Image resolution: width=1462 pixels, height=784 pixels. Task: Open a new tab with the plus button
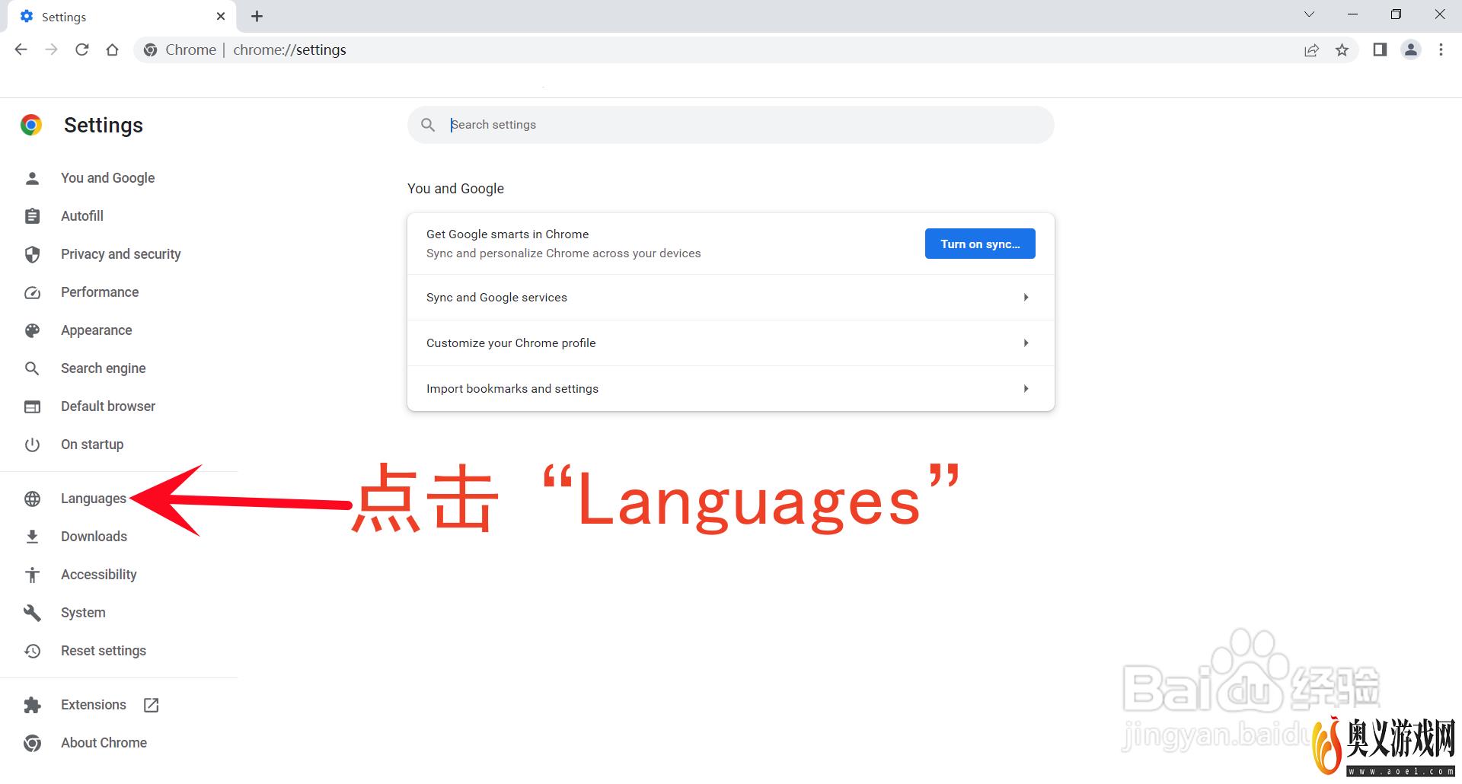(257, 16)
